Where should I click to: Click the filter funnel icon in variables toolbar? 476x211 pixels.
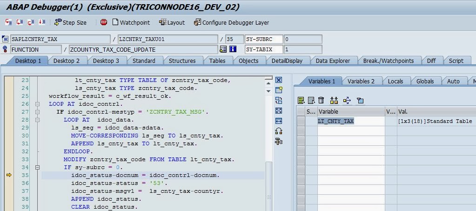point(360,100)
